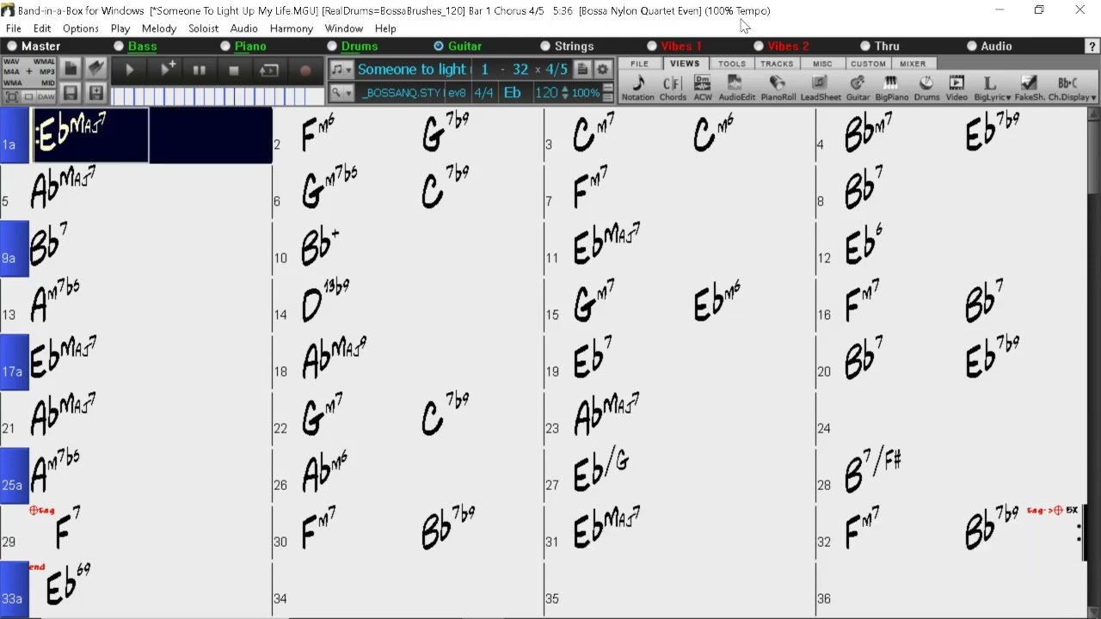1101x619 pixels.
Task: Switch to the MISC toolbar tab
Action: click(x=822, y=64)
